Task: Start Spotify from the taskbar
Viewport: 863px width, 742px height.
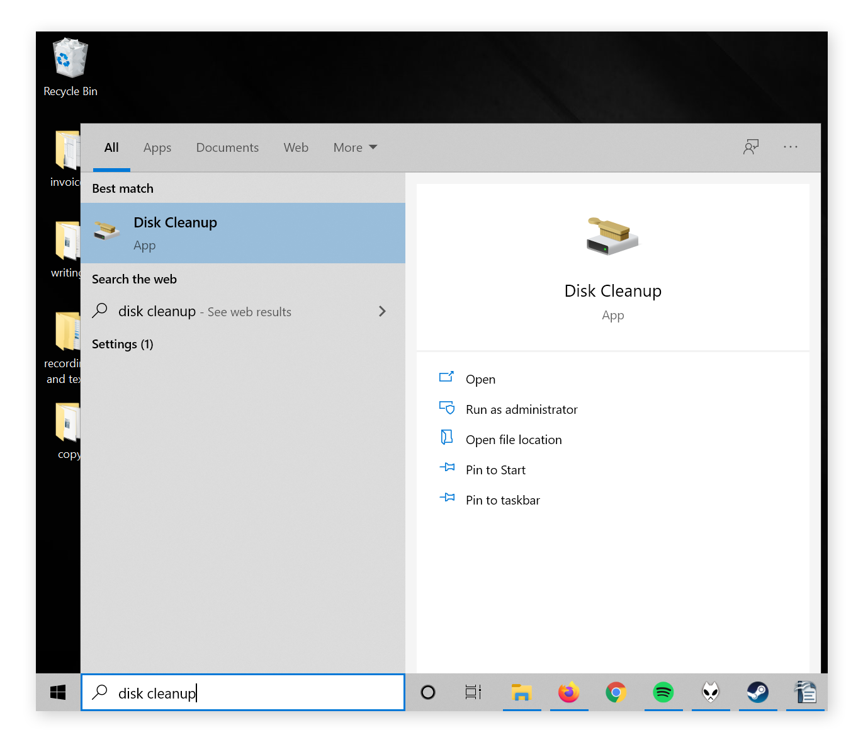Action: (x=663, y=692)
